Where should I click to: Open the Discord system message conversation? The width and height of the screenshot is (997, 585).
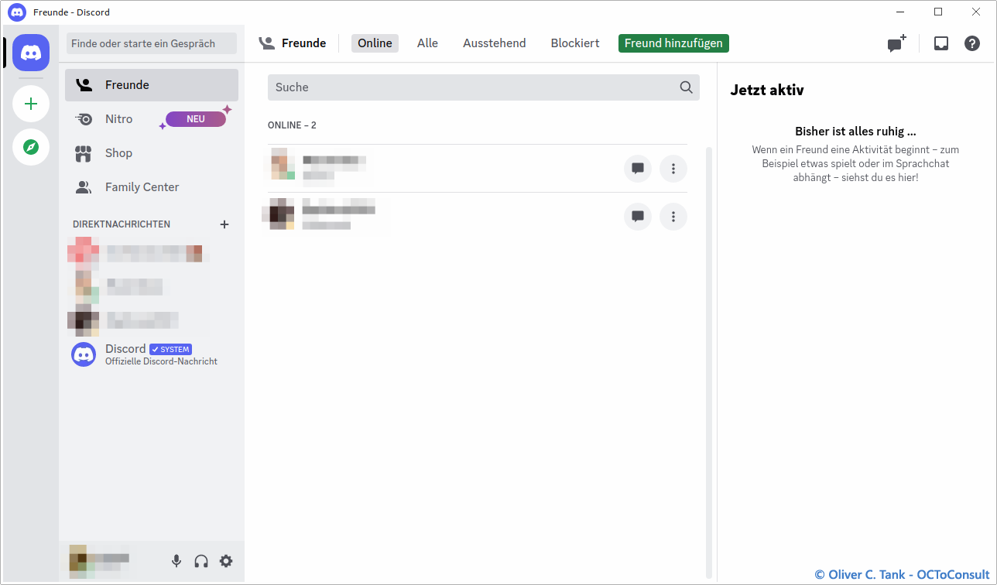pos(152,354)
